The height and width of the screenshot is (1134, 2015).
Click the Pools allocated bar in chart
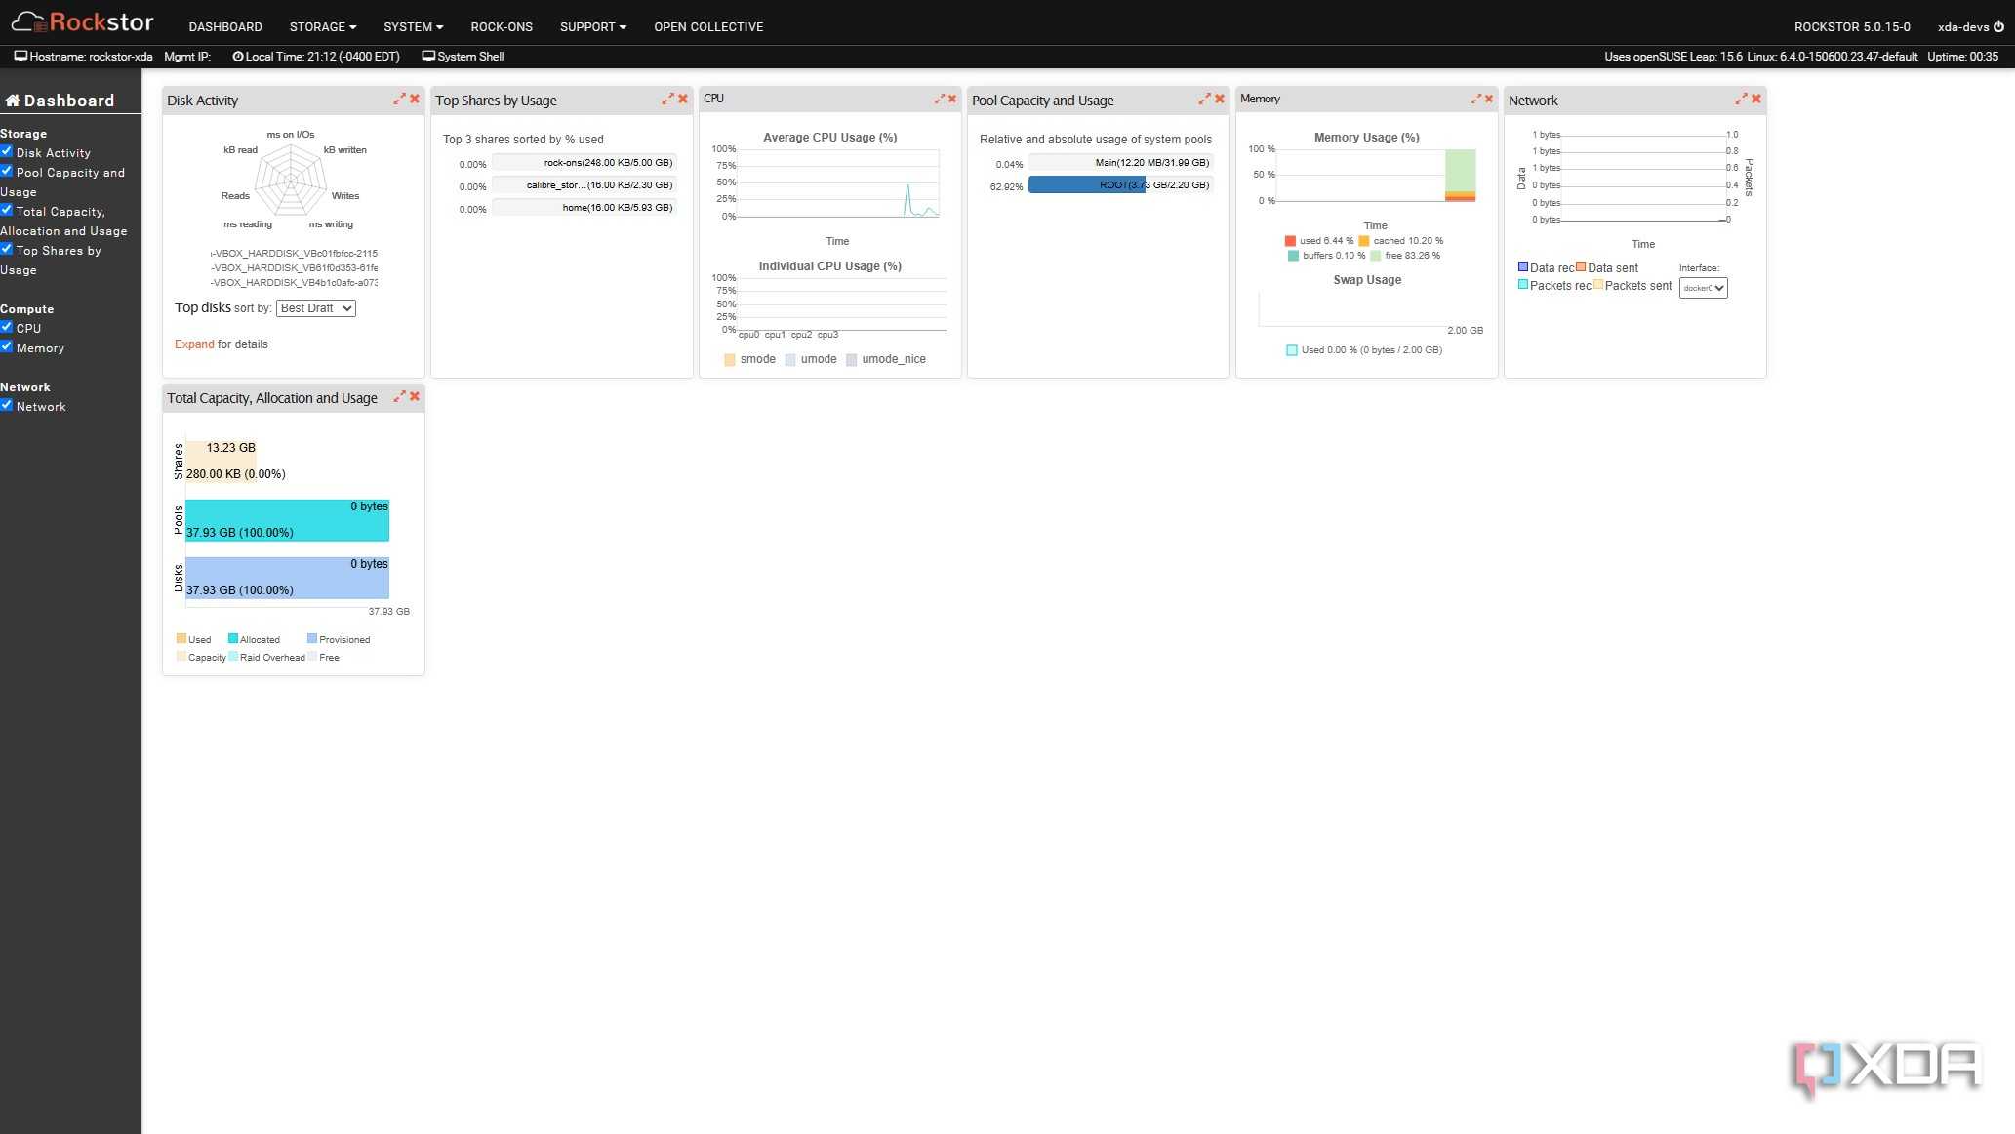(287, 520)
